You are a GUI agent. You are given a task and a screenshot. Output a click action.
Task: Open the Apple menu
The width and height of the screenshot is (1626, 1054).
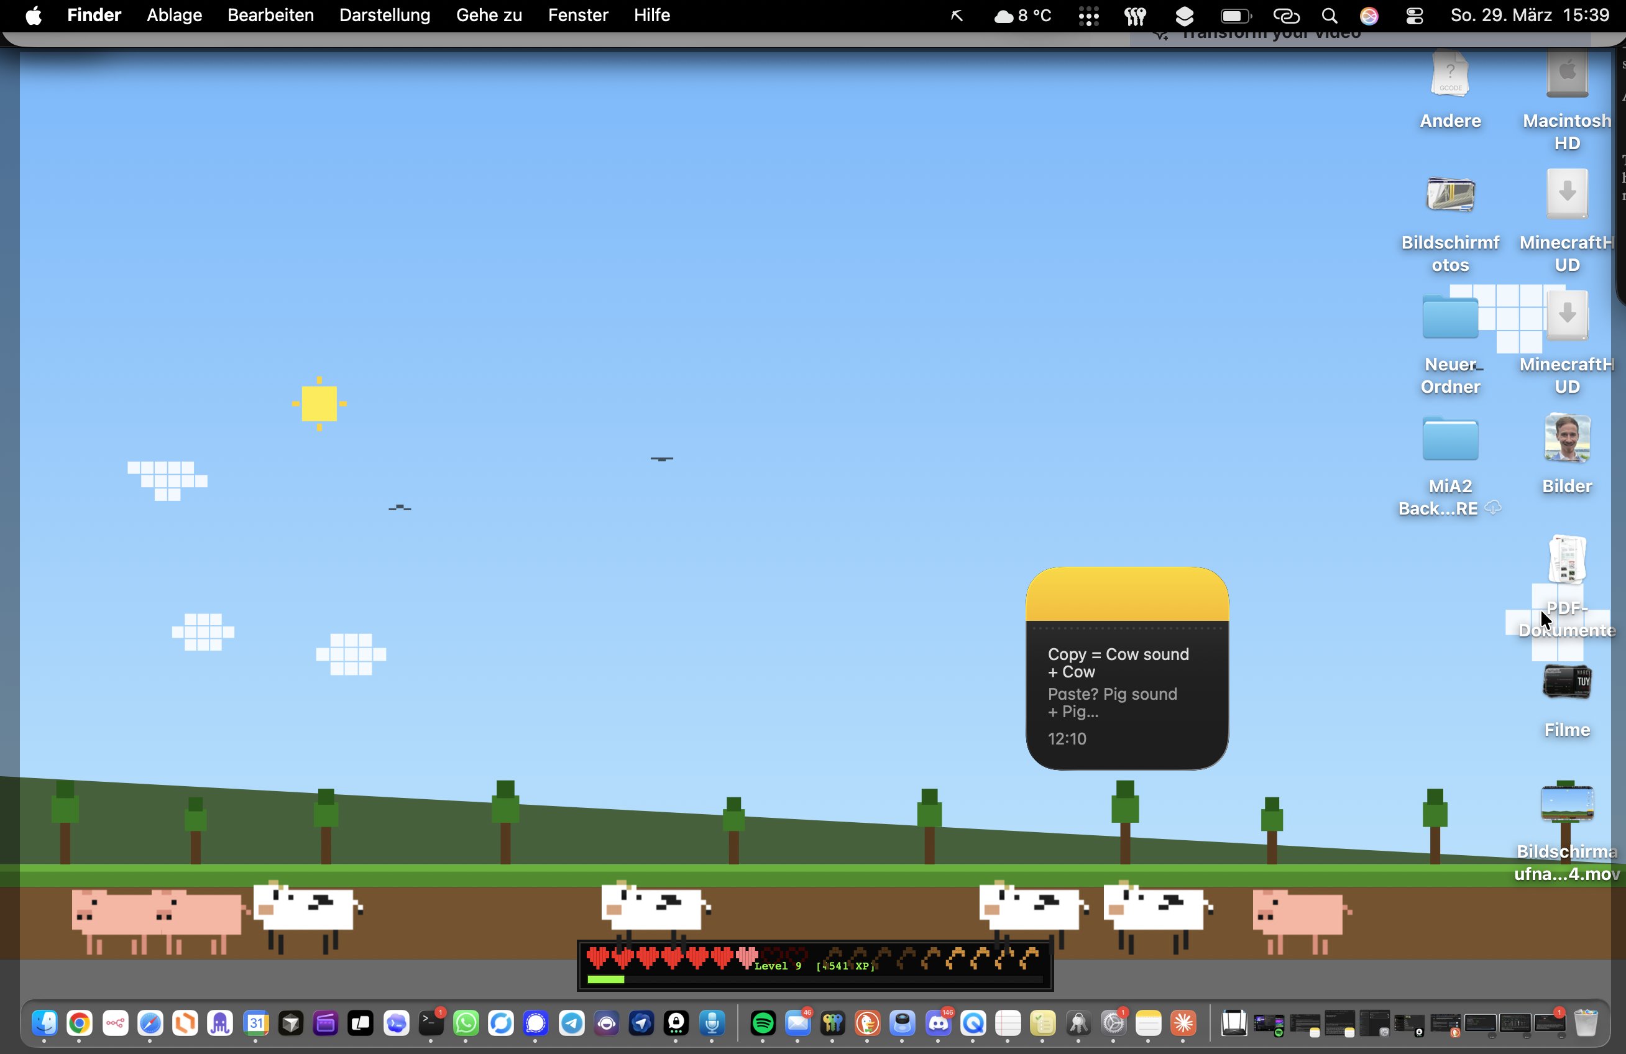point(33,16)
